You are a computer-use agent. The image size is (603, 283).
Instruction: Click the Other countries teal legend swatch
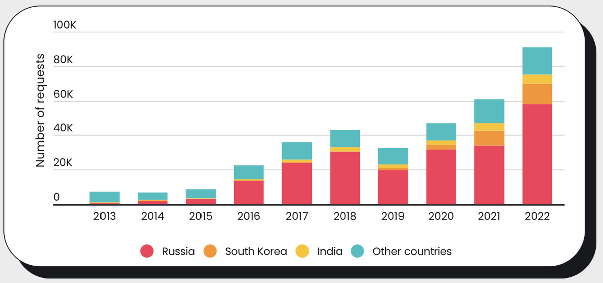357,251
